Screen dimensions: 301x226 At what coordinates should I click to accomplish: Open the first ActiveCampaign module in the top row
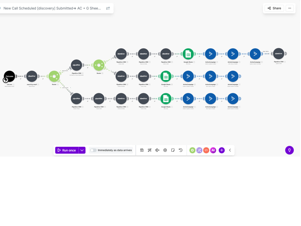click(x=211, y=54)
